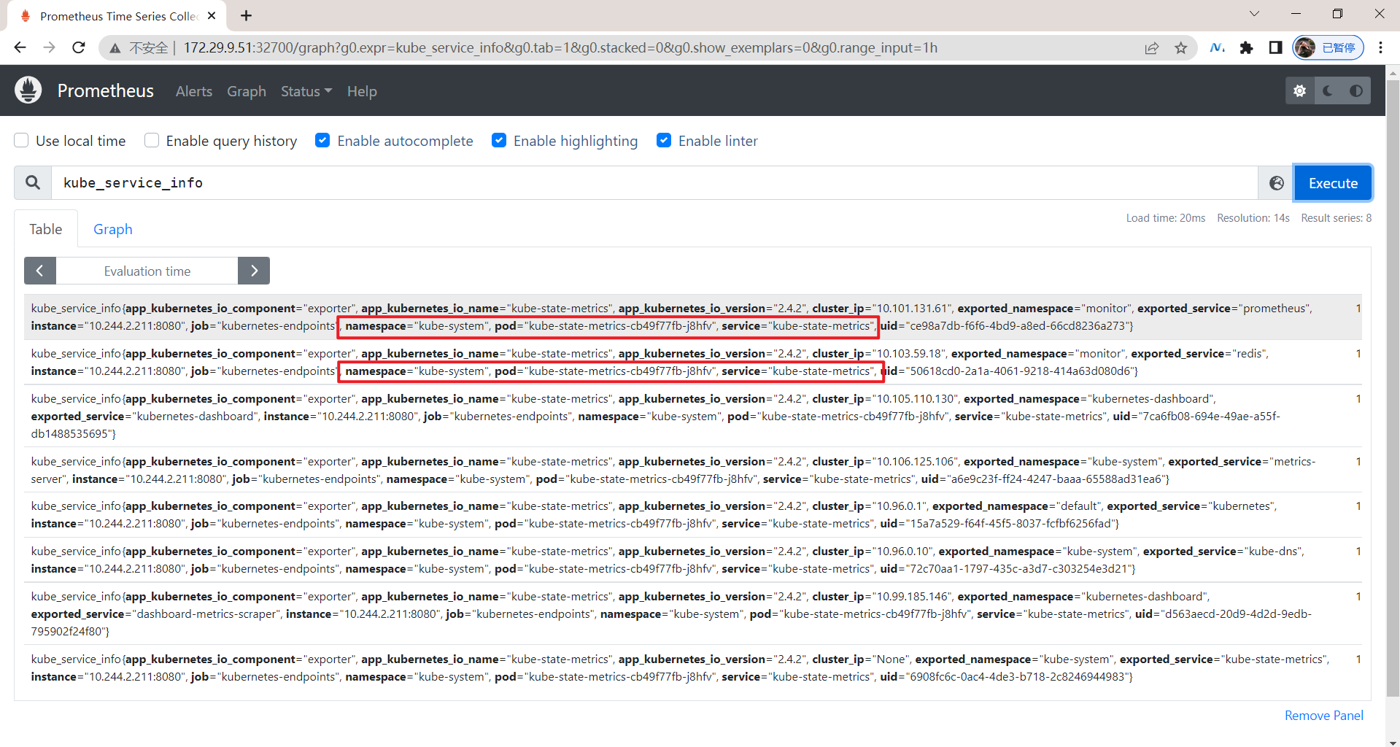Click the result row with cluster_ip None
This screenshot has width=1400, height=747.
[x=693, y=667]
